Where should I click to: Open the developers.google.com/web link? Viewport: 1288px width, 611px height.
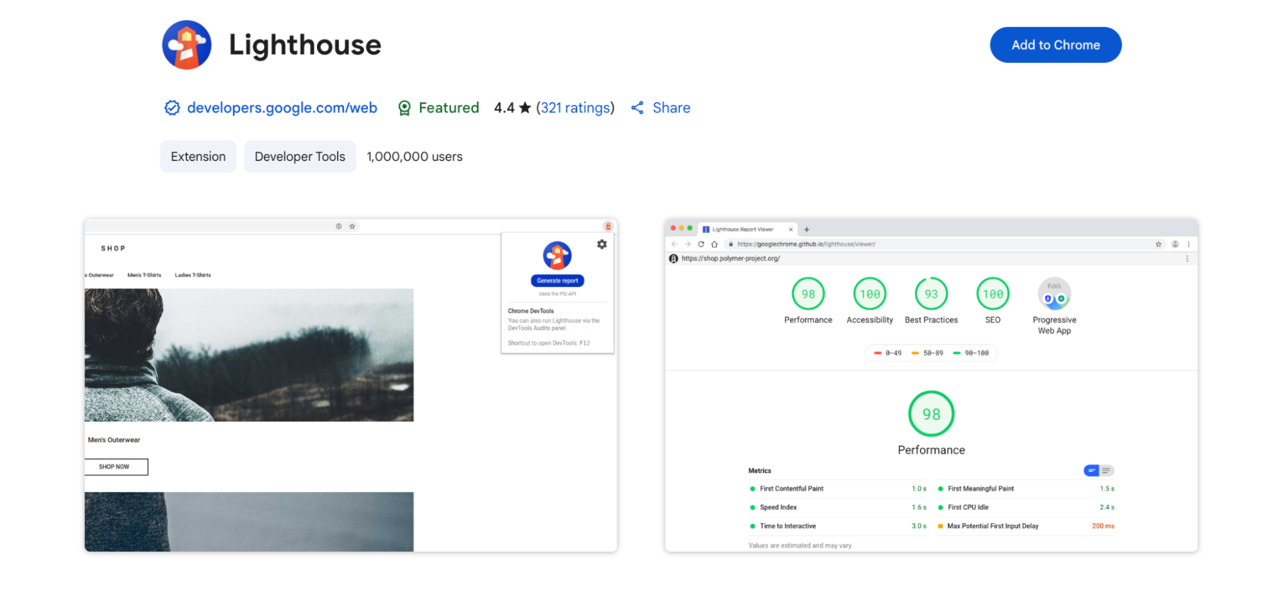pos(282,108)
